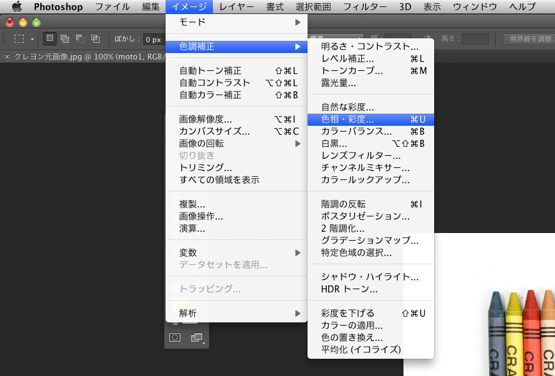Select the Intersect with Selection mode icon
This screenshot has width=555, height=376.
95,38
